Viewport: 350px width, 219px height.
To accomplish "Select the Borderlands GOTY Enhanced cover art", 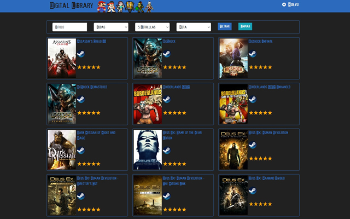I will pos(234,104).
